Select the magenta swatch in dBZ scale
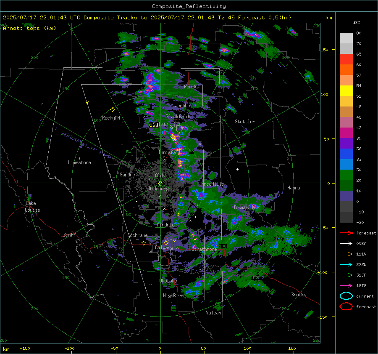Image resolution: width=378 pixels, height=354 pixels. [346, 133]
